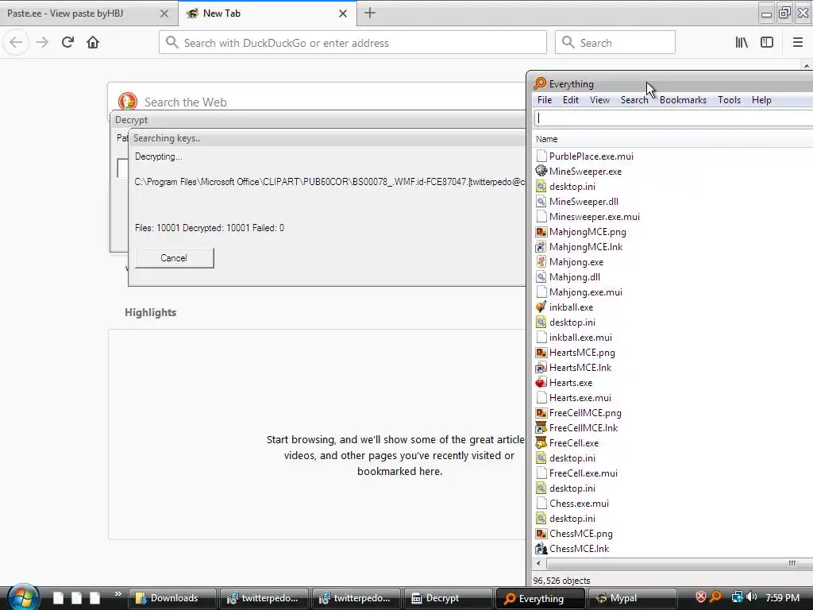
Task: Open the Windows Start orb
Action: (23, 596)
